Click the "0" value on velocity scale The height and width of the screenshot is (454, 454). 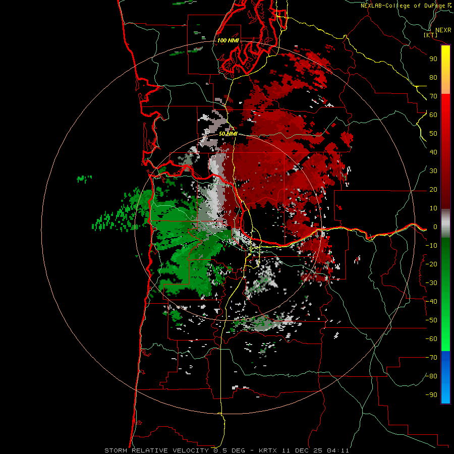435,226
